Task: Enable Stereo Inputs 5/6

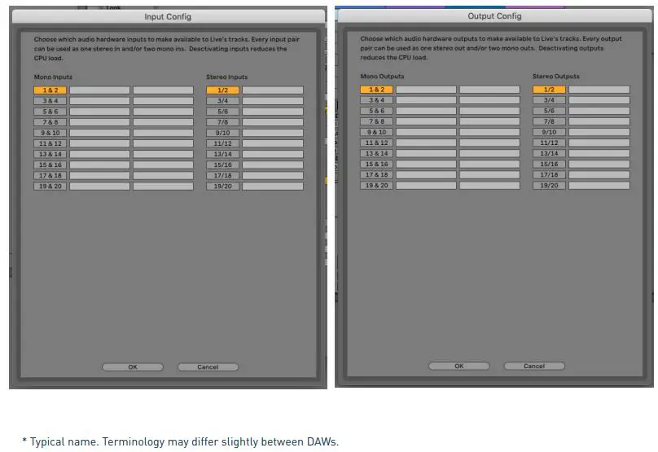Action: (223, 112)
